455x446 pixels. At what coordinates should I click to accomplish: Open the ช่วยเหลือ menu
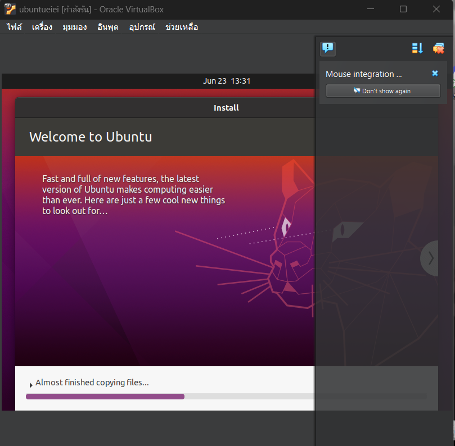click(182, 27)
